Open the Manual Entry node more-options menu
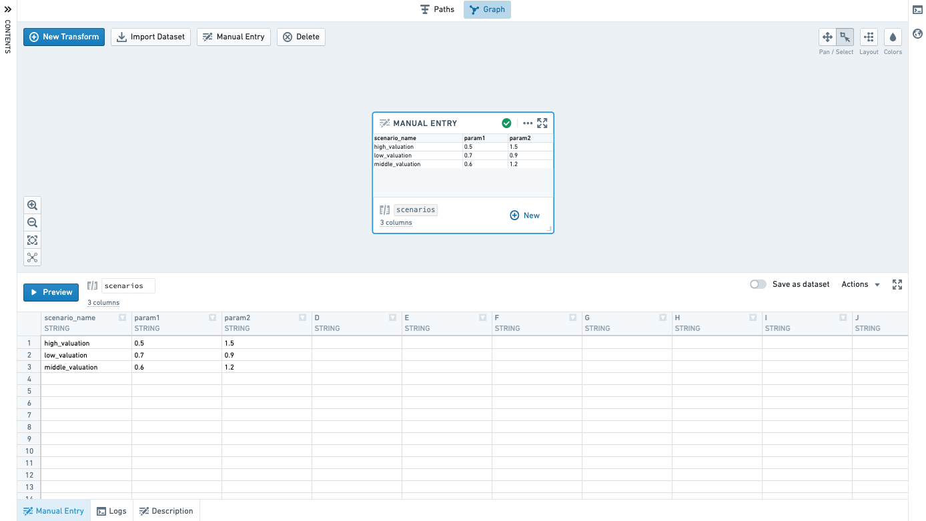Image resolution: width=926 pixels, height=521 pixels. pyautogui.click(x=528, y=123)
